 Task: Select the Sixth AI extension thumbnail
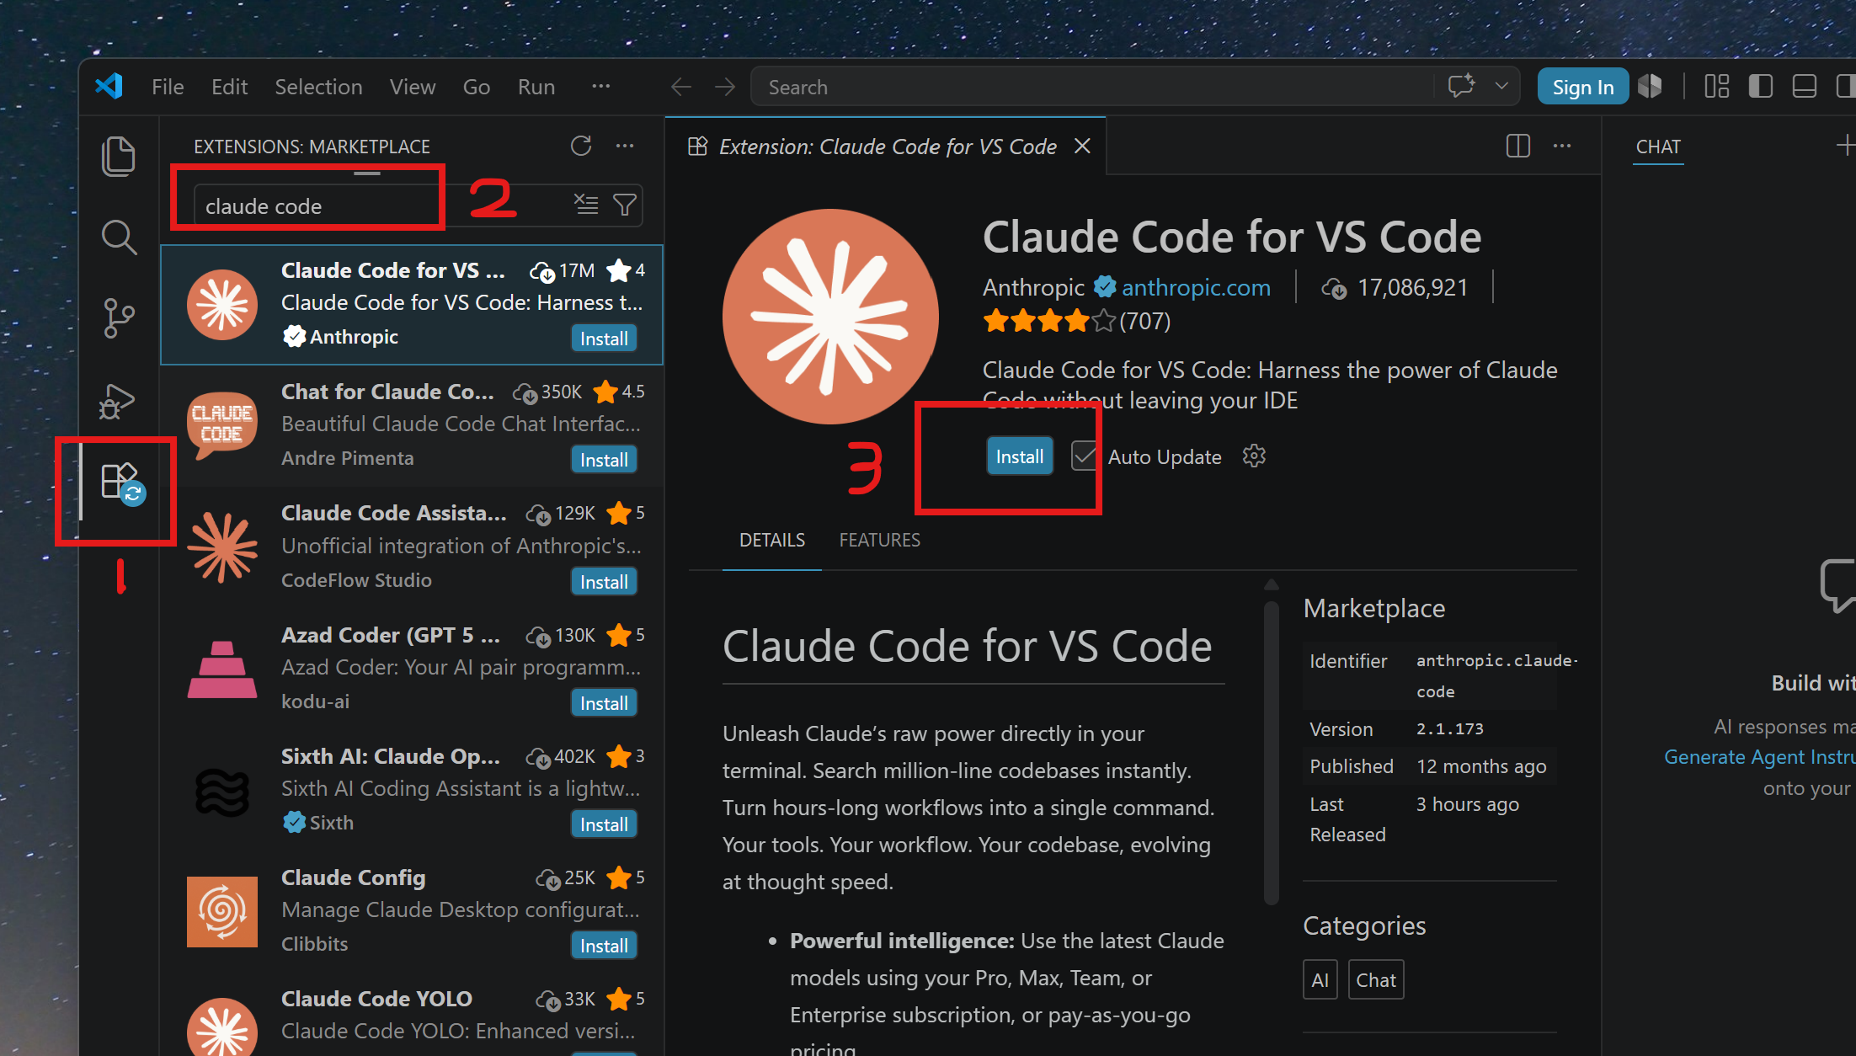(x=222, y=792)
